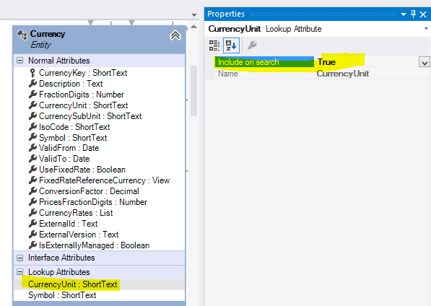Switch Properties to Categorized view

[x=214, y=45]
